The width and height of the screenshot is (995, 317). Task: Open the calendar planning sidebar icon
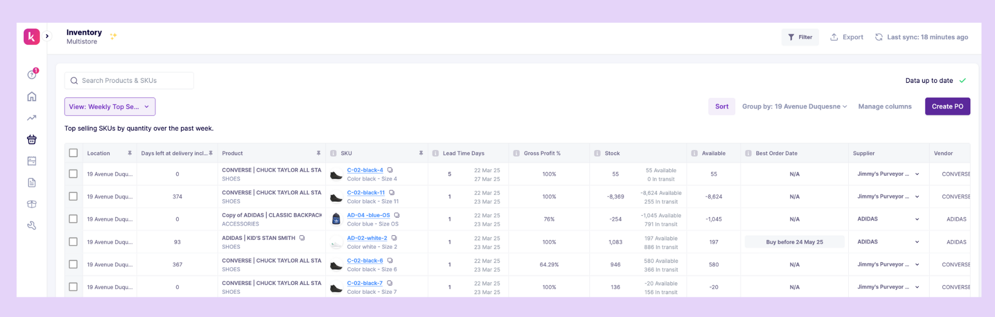pos(32,161)
